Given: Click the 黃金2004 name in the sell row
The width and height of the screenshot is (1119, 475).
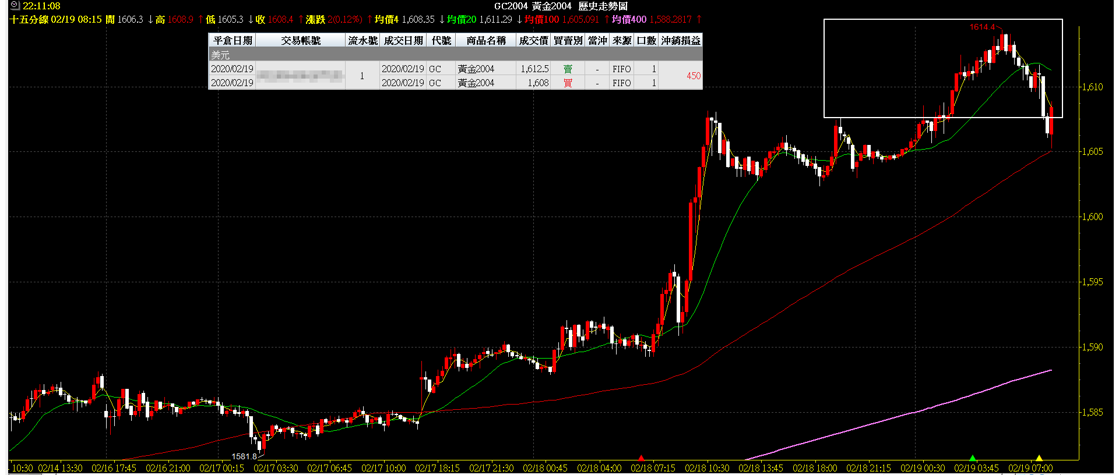Looking at the screenshot, I should coord(476,69).
